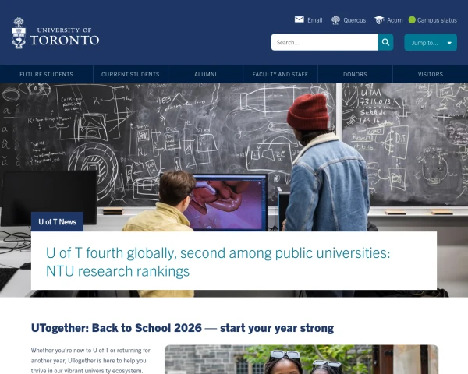Screen dimensions: 468x374
Task: Open the Acorn link
Action: (395, 20)
